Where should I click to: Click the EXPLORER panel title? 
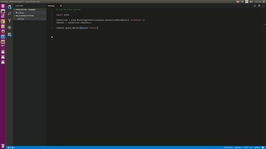tap(20, 6)
